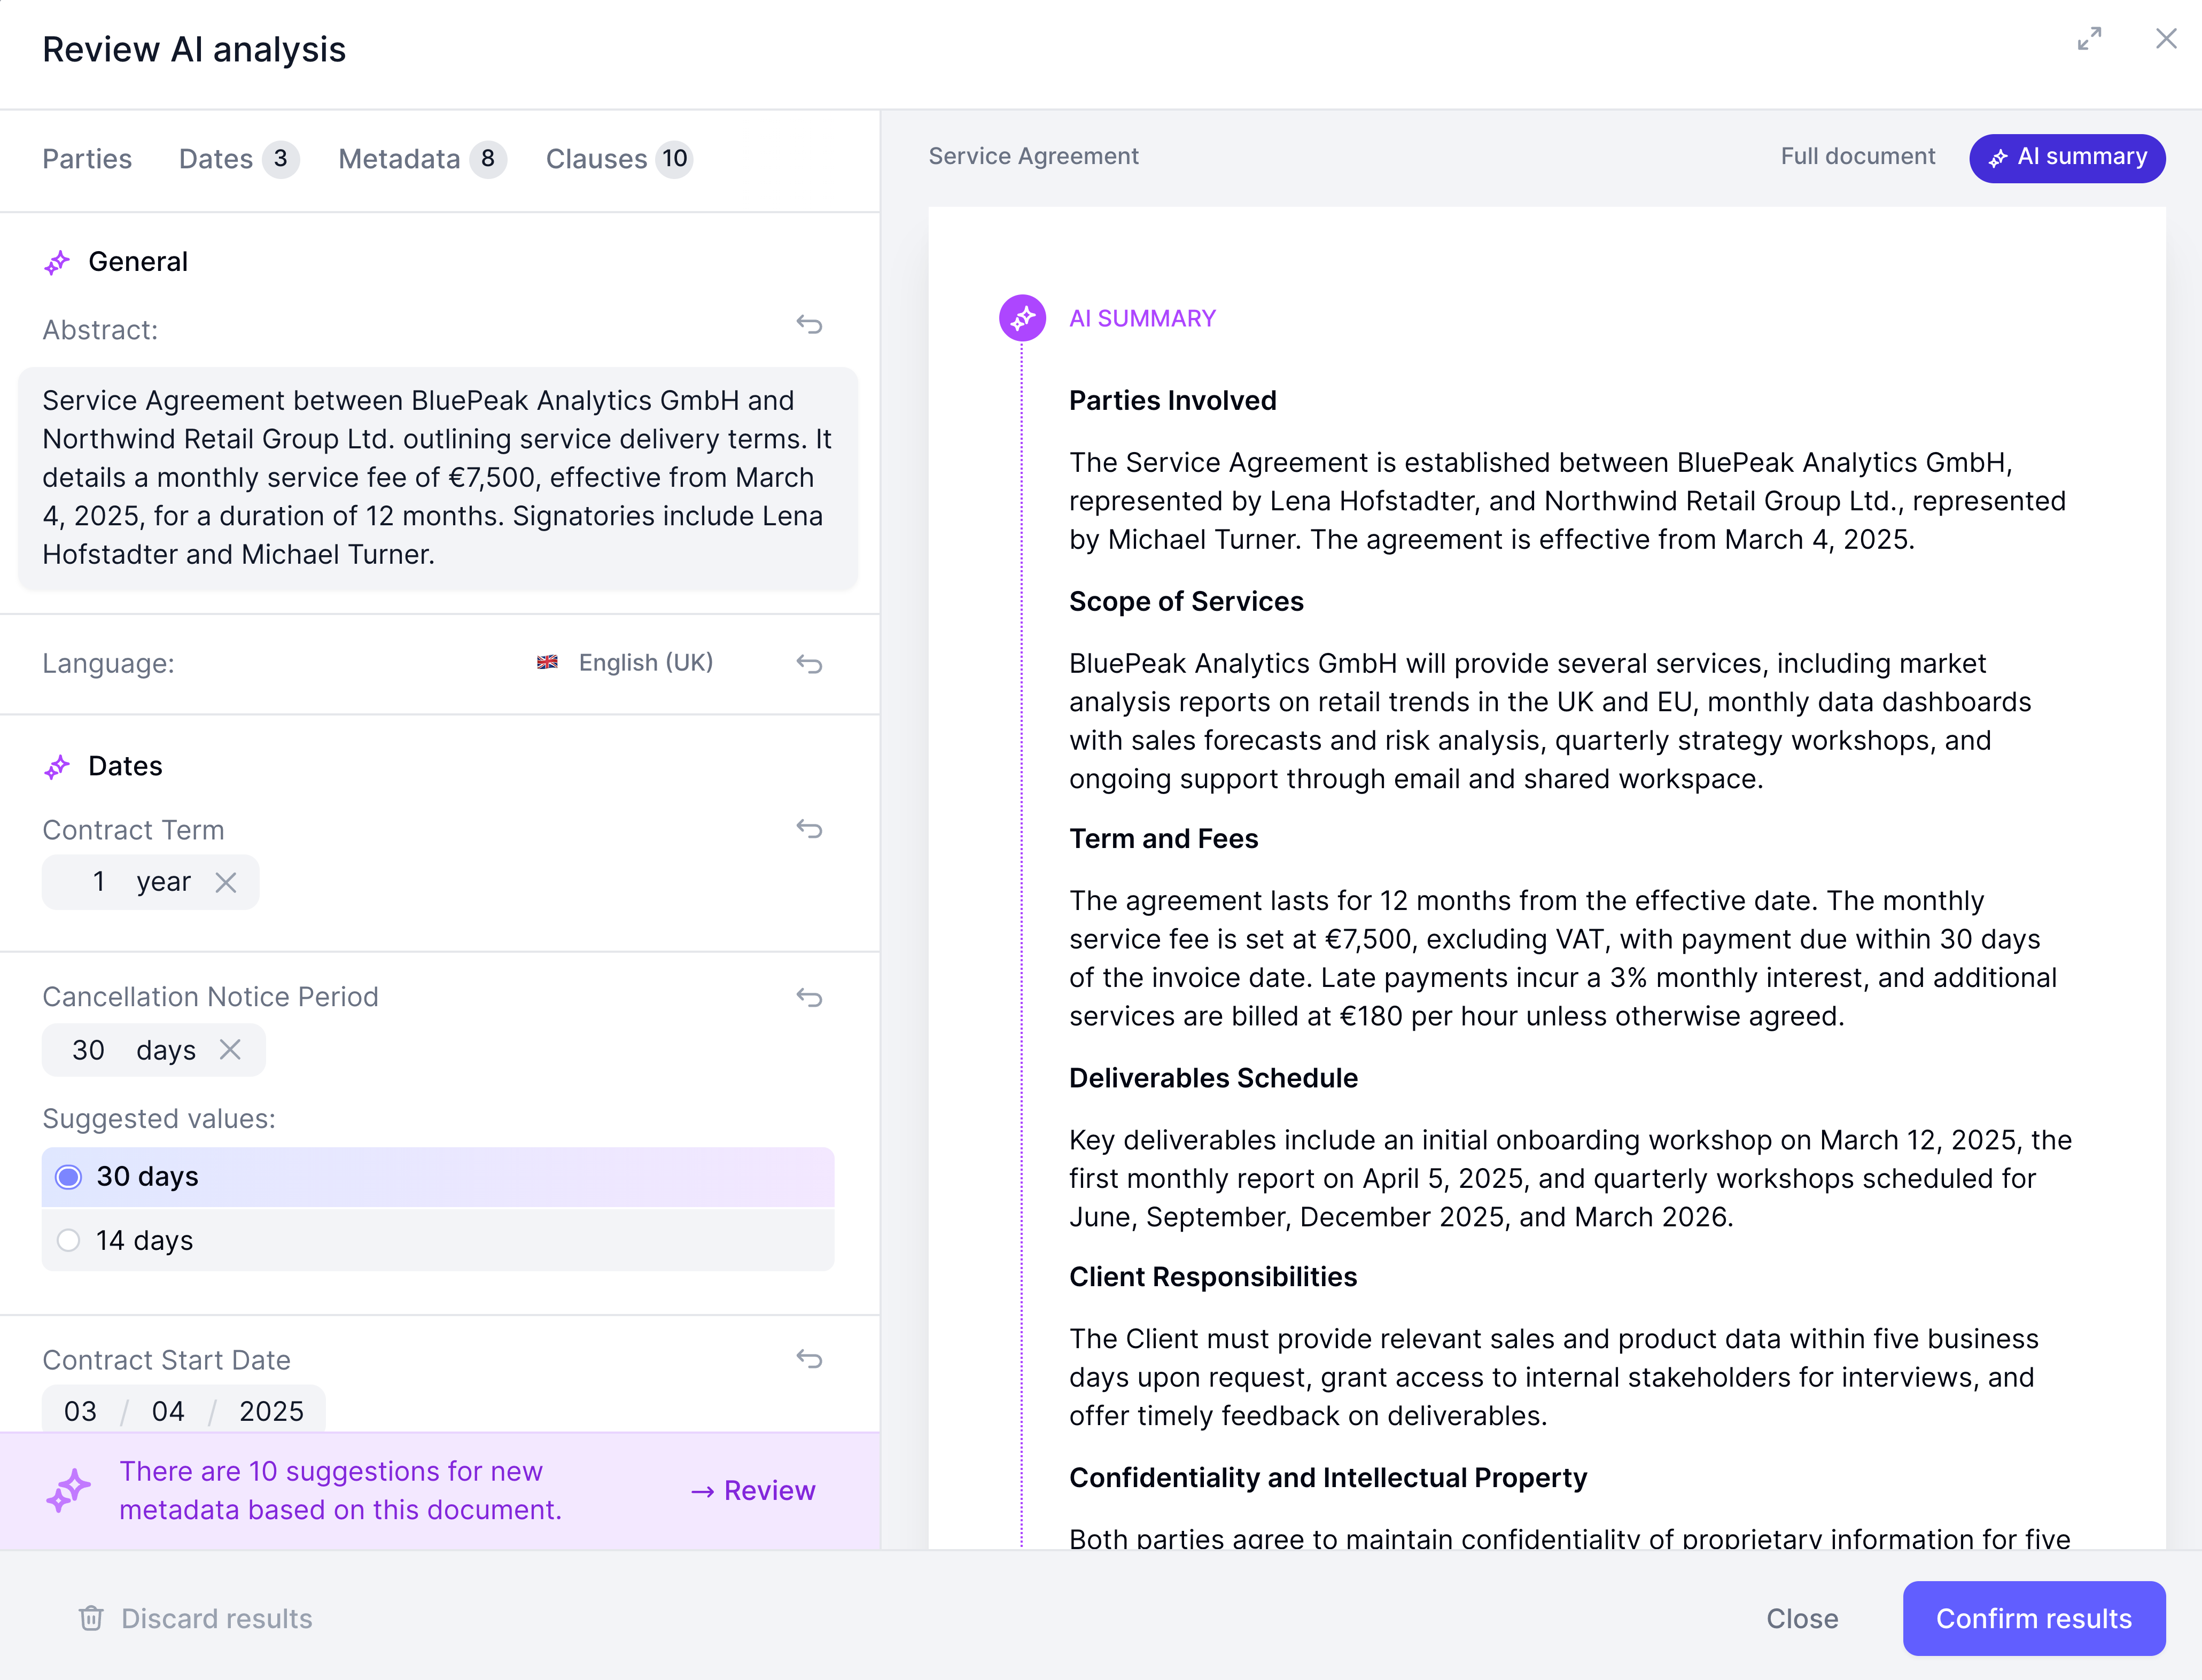This screenshot has width=2202, height=1680.
Task: Select the 14 days suggested value
Action: point(68,1240)
